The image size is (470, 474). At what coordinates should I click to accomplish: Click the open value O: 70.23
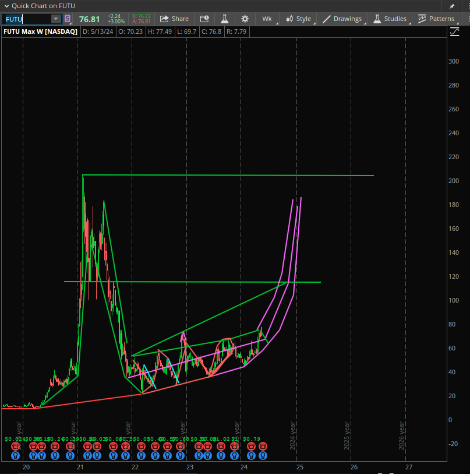pyautogui.click(x=130, y=31)
